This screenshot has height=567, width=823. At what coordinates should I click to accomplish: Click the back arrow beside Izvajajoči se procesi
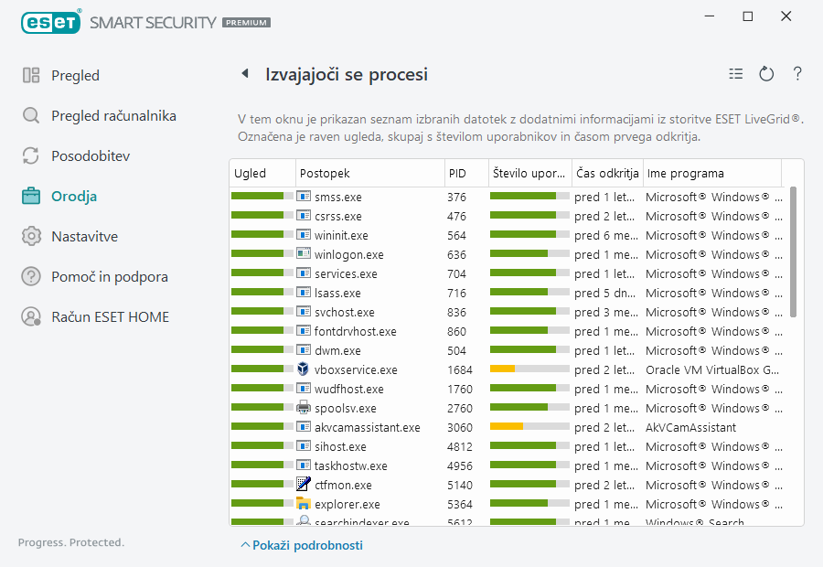[244, 74]
